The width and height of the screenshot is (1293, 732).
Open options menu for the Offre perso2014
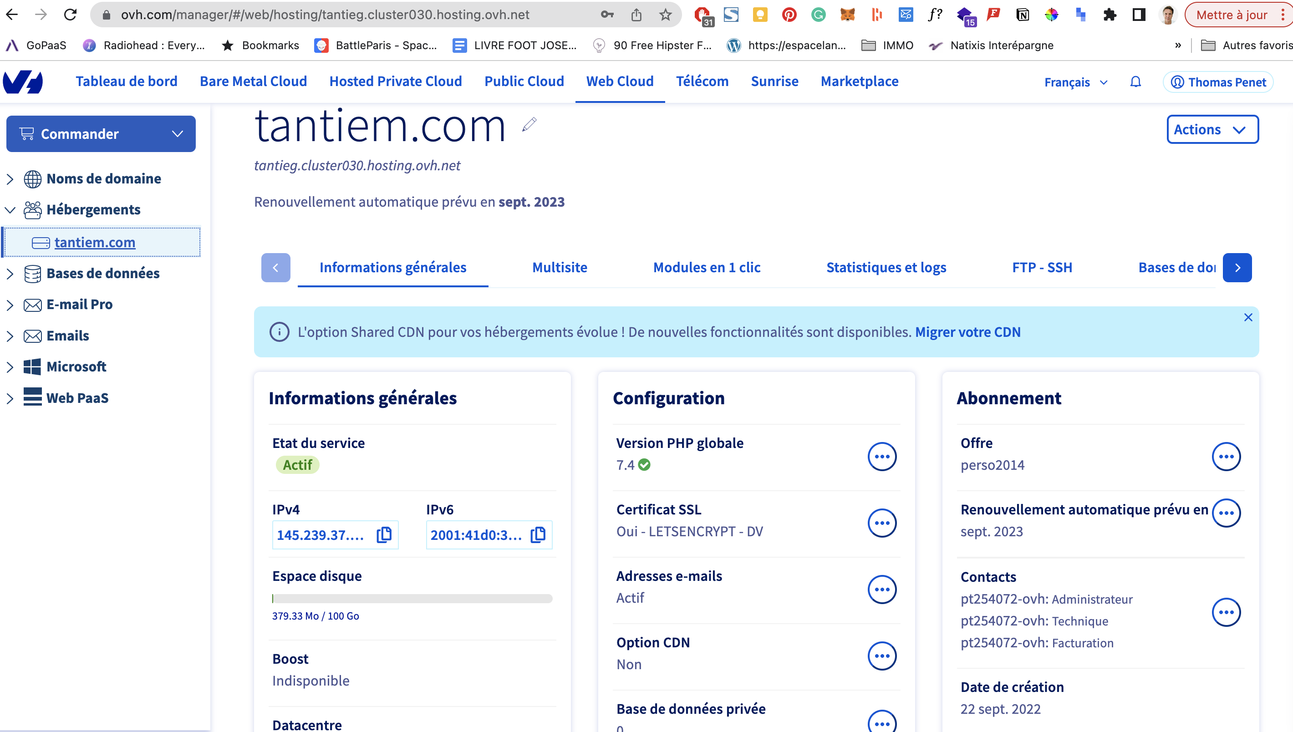(x=1226, y=457)
